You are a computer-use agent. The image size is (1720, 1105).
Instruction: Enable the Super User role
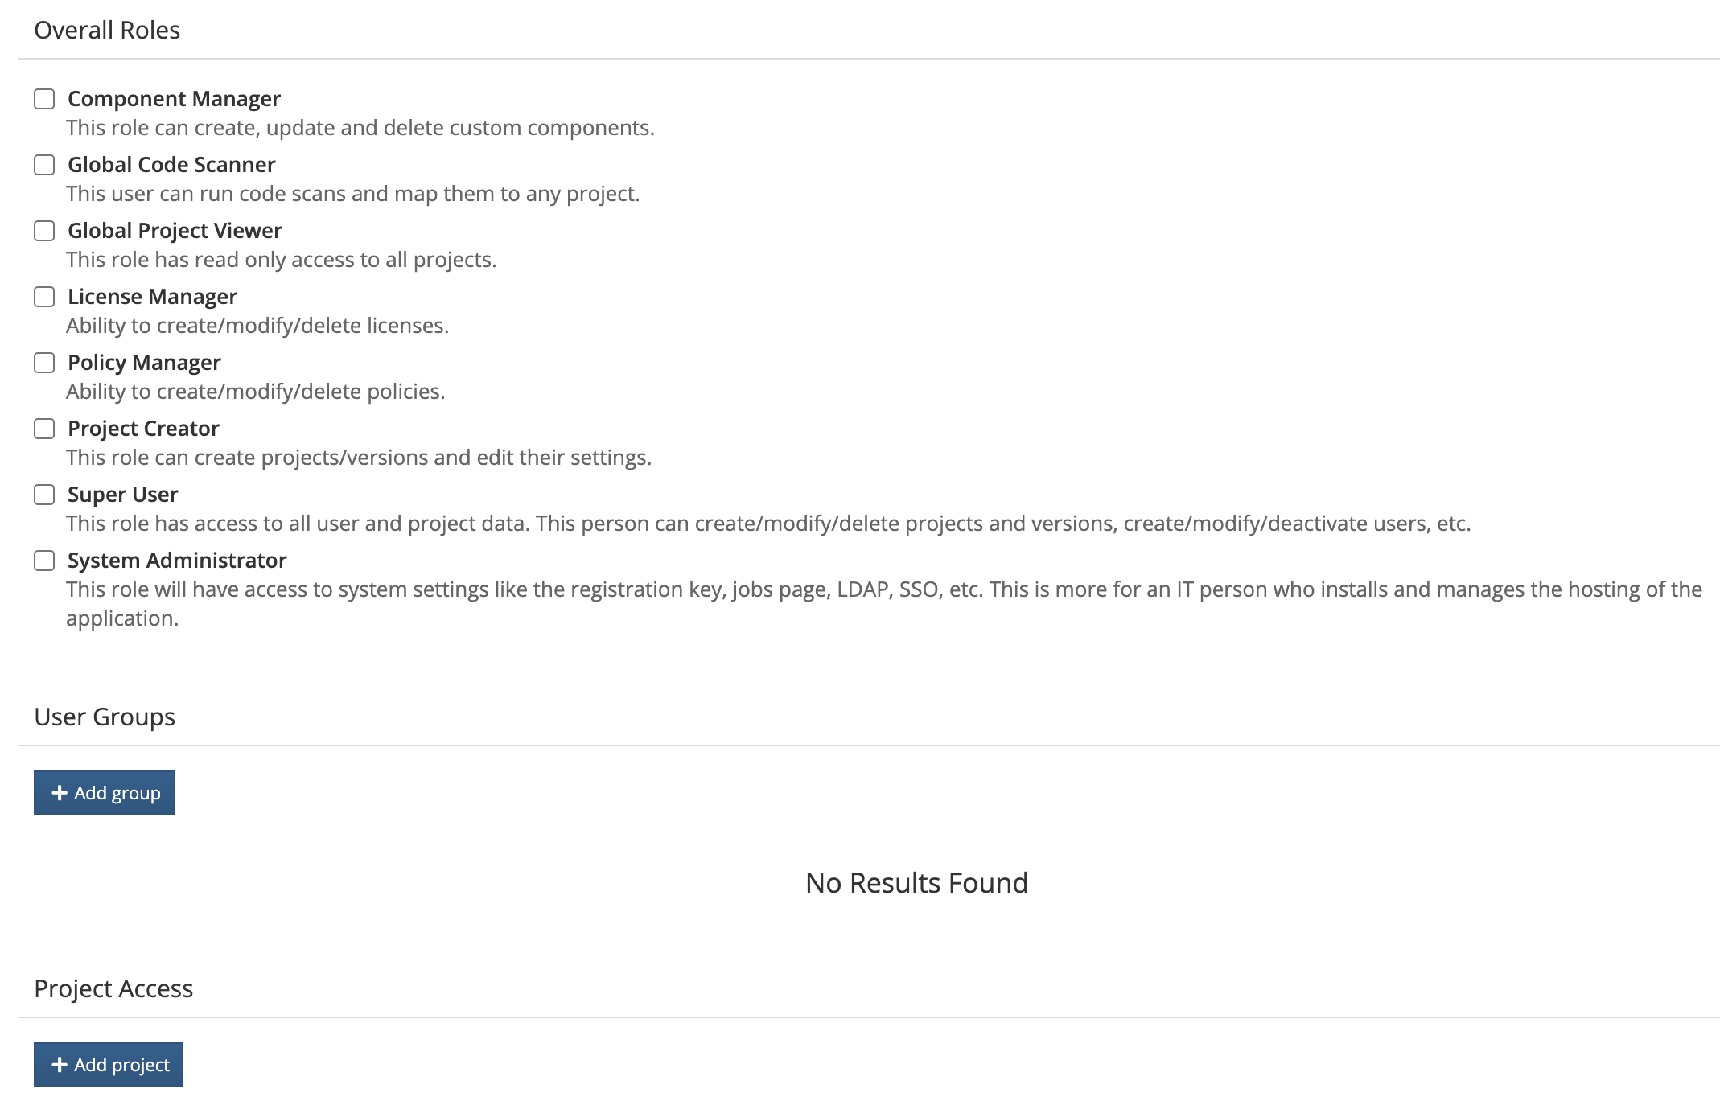click(45, 495)
